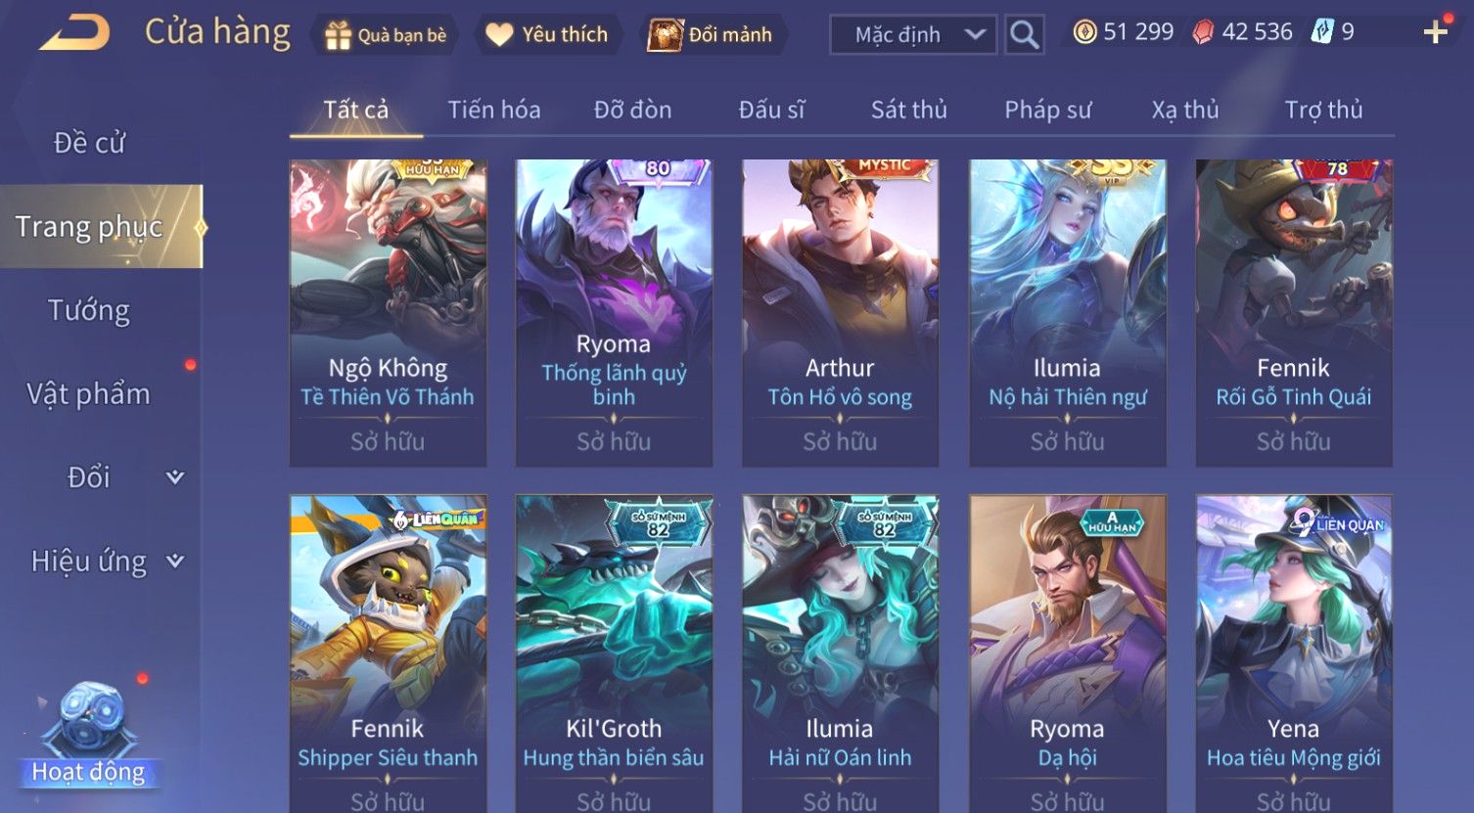Open the Mặc định sort dropdown
This screenshot has height=813, width=1474.
(x=913, y=35)
